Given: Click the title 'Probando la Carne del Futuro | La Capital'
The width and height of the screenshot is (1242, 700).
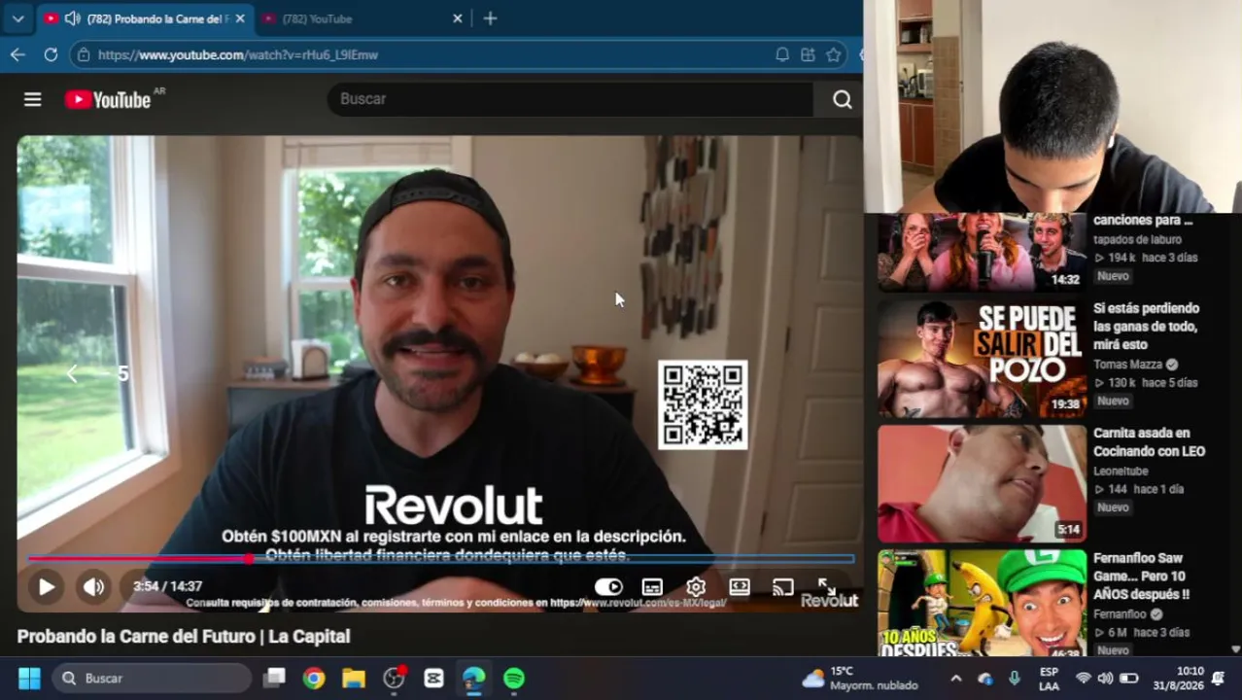Looking at the screenshot, I should (x=184, y=636).
